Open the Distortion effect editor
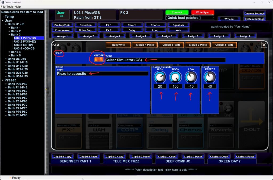 tap(85, 25)
